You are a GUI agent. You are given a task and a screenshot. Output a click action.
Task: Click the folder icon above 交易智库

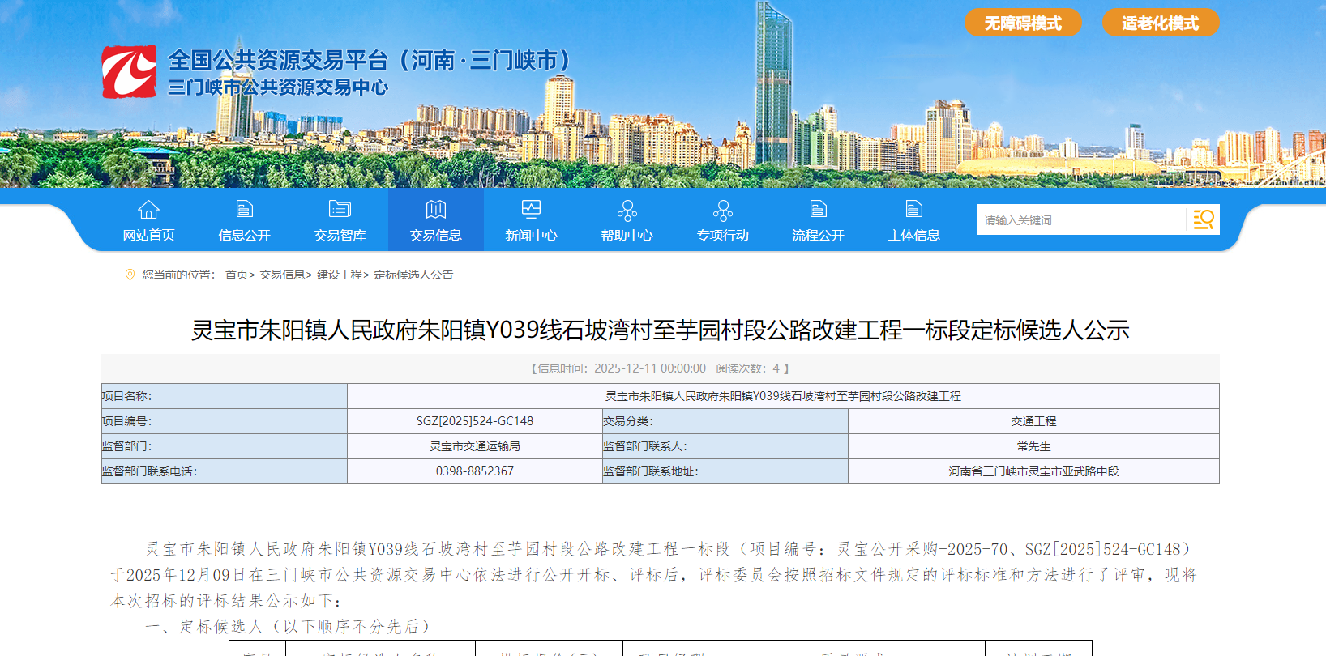tap(340, 210)
